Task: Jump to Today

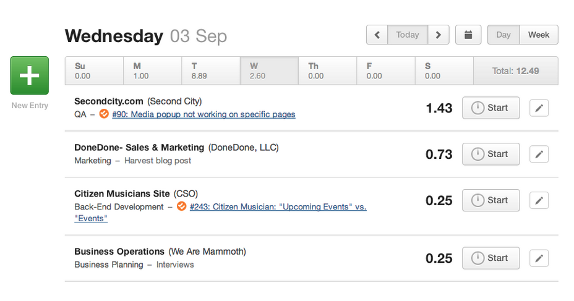Action: [x=408, y=35]
